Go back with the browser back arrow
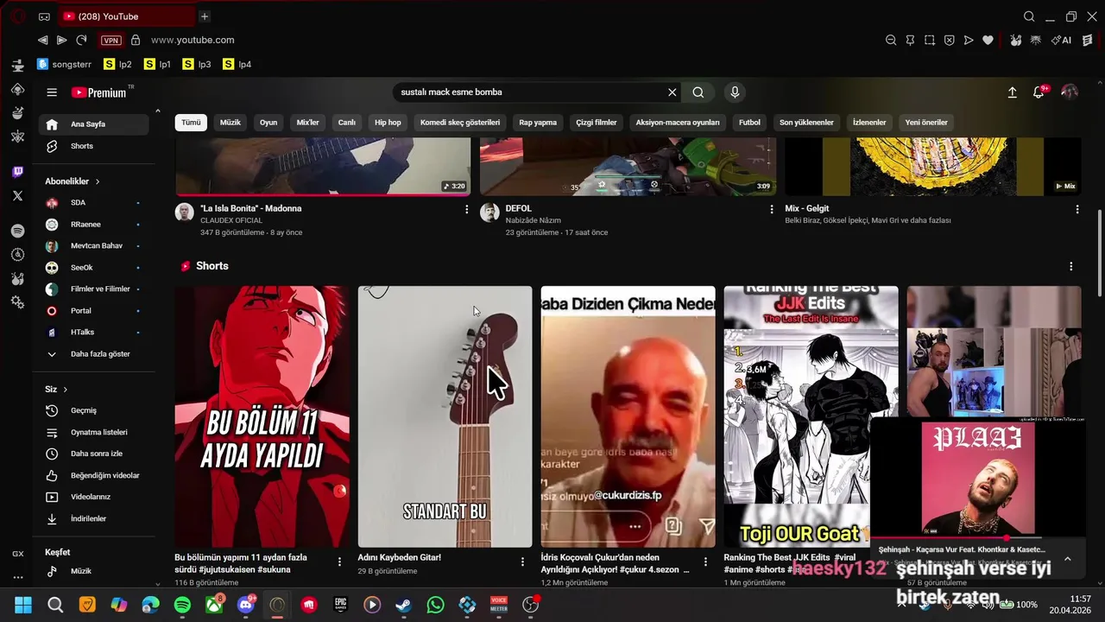Image resolution: width=1105 pixels, height=622 pixels. 42,40
